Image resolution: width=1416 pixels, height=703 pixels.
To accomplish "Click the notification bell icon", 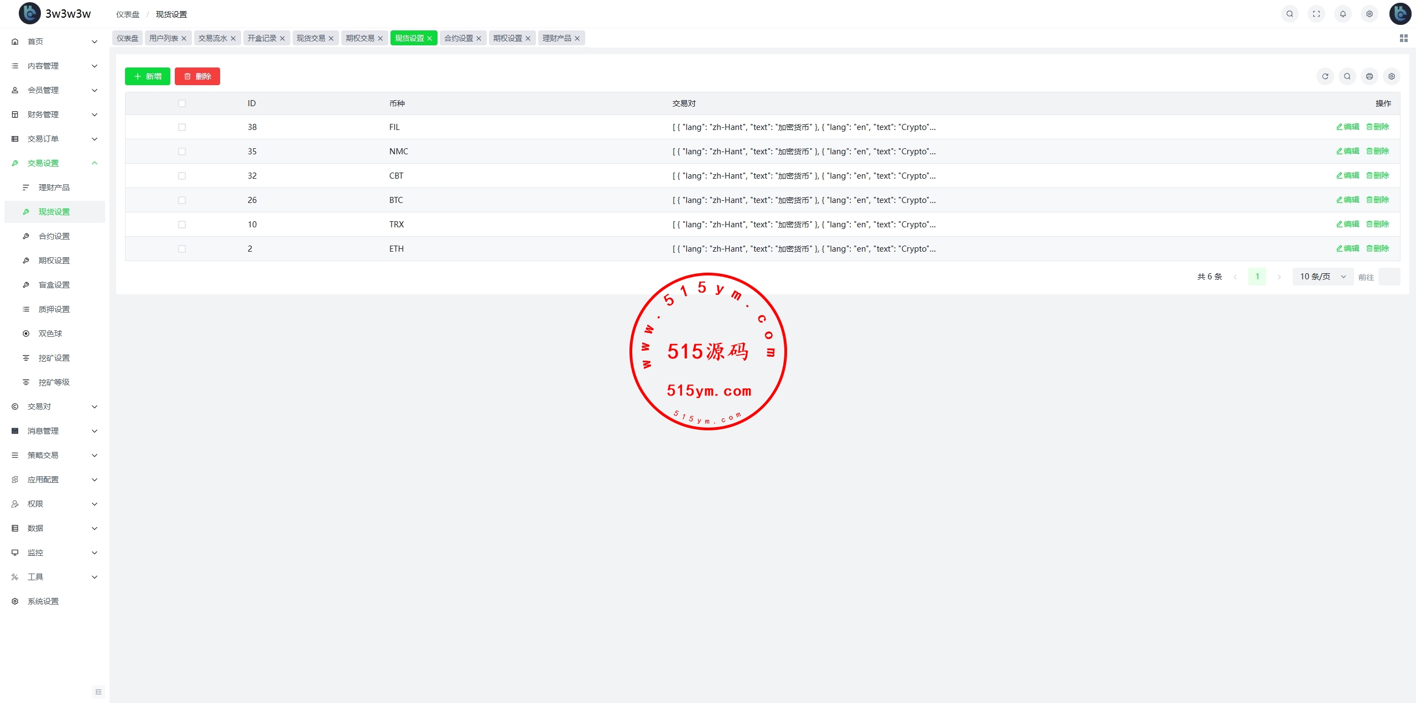I will click(1342, 14).
